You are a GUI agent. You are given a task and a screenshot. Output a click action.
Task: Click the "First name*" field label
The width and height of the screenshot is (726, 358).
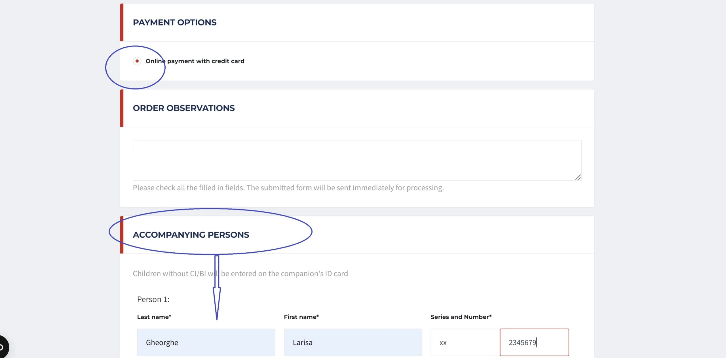[x=301, y=317]
